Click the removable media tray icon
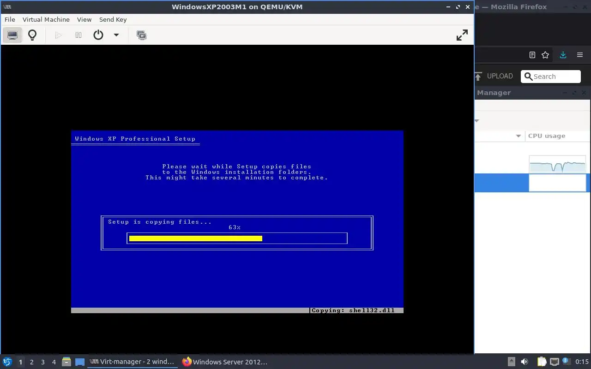 511,362
